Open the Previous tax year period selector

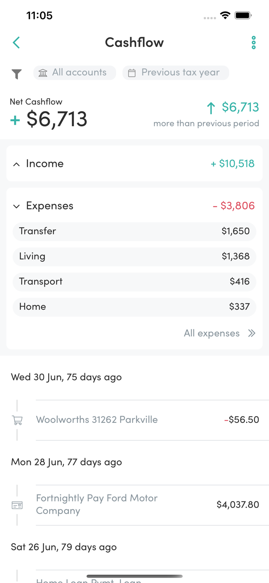point(175,72)
